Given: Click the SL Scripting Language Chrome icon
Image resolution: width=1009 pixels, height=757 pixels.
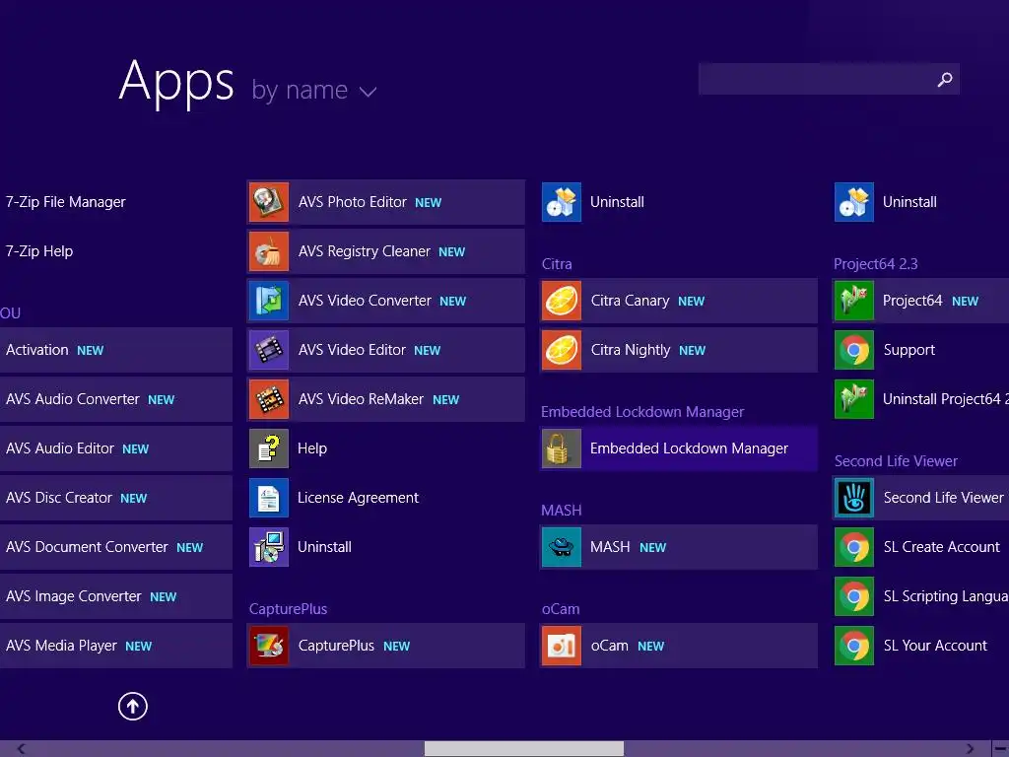Looking at the screenshot, I should (854, 596).
